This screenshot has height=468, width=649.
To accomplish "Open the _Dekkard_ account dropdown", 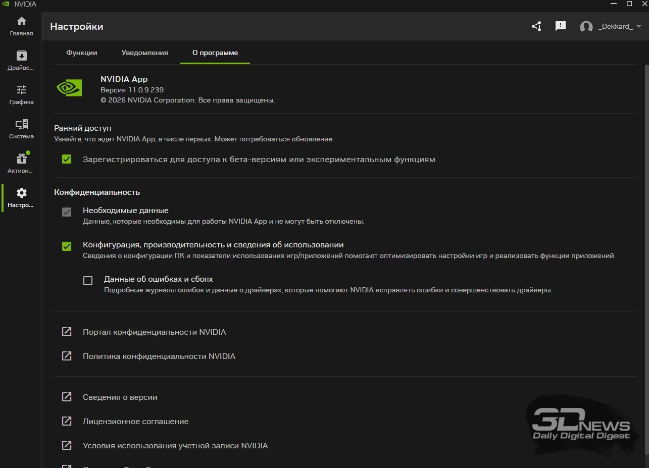I will (x=611, y=26).
